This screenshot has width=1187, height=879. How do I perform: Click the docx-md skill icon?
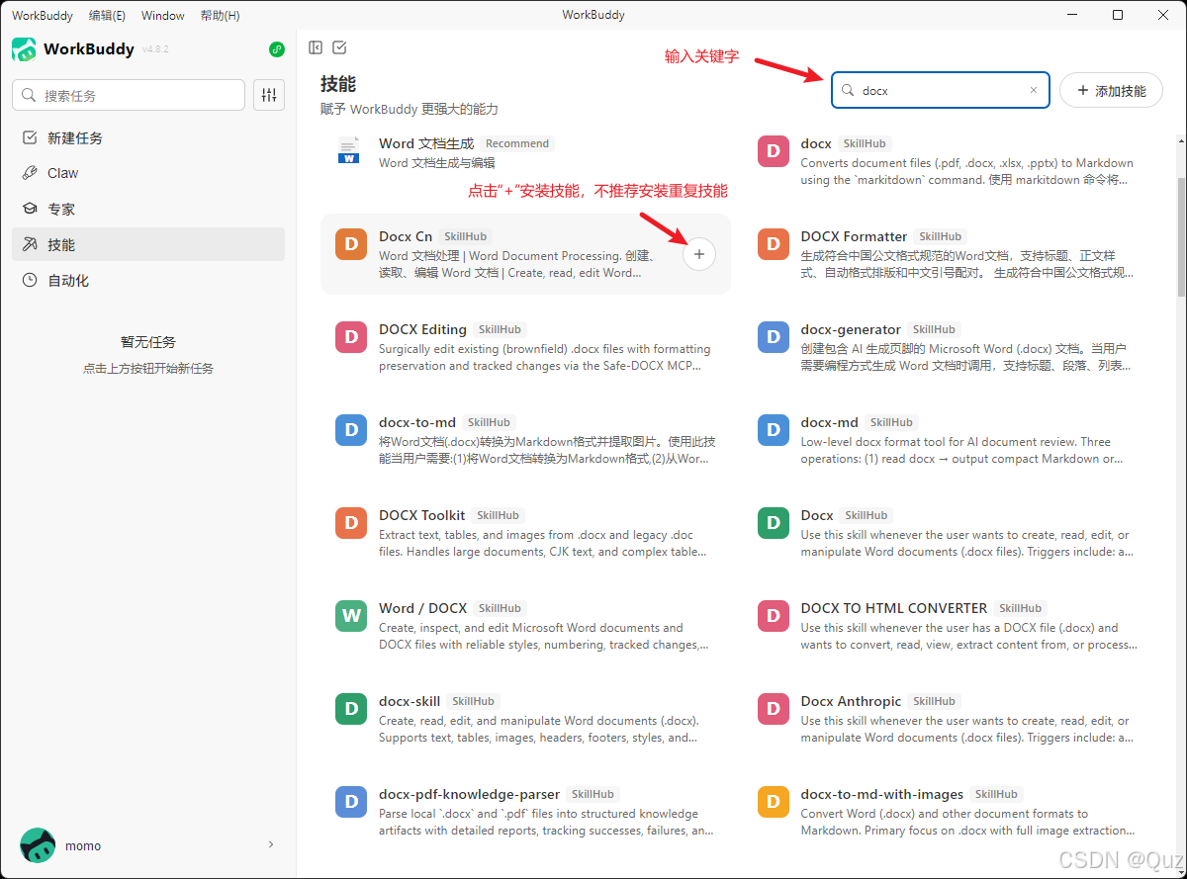774,430
